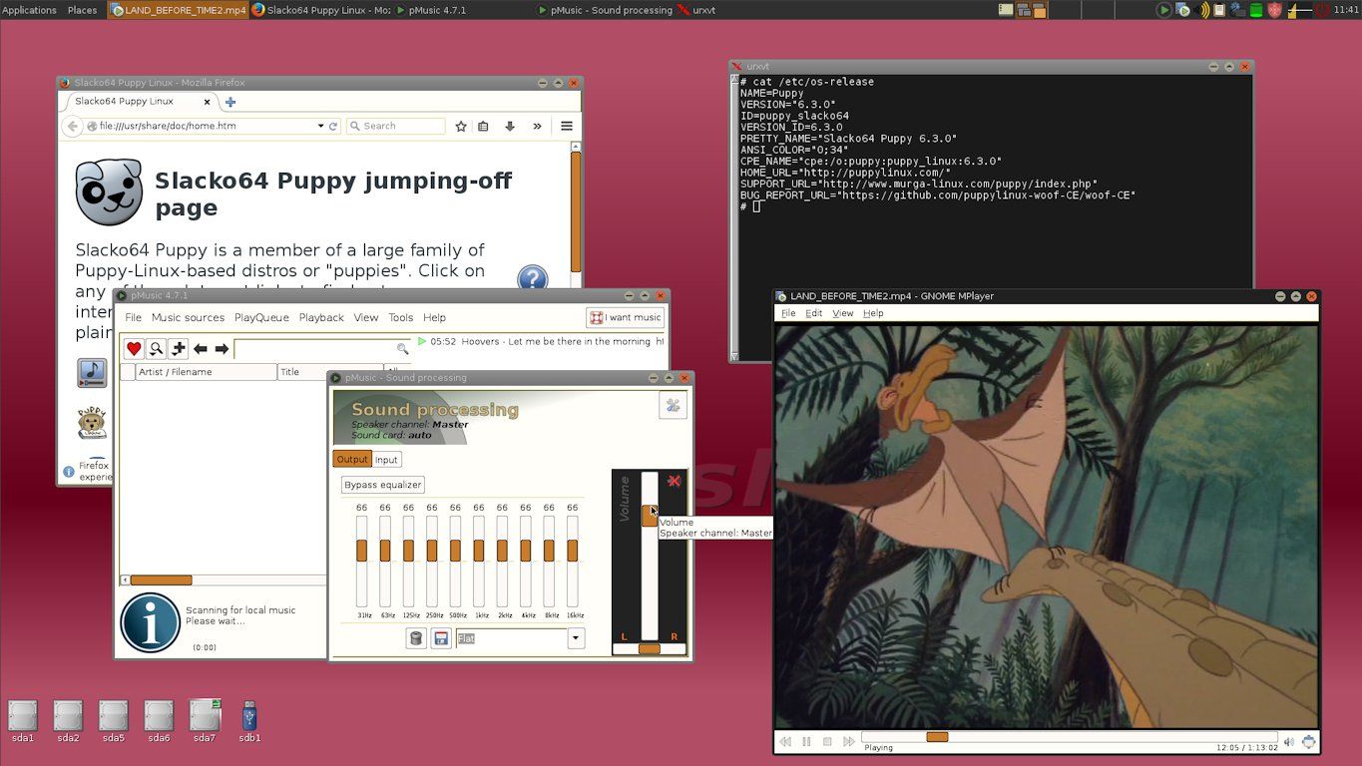Toggle the Bypass equalizer option
The width and height of the screenshot is (1362, 766).
pos(382,484)
